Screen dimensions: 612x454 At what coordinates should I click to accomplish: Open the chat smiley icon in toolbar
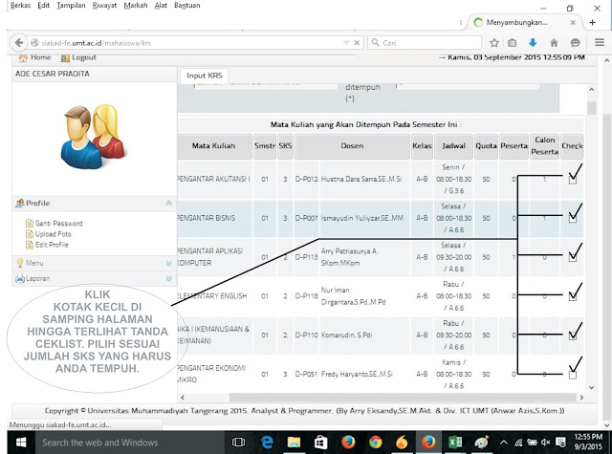(575, 43)
